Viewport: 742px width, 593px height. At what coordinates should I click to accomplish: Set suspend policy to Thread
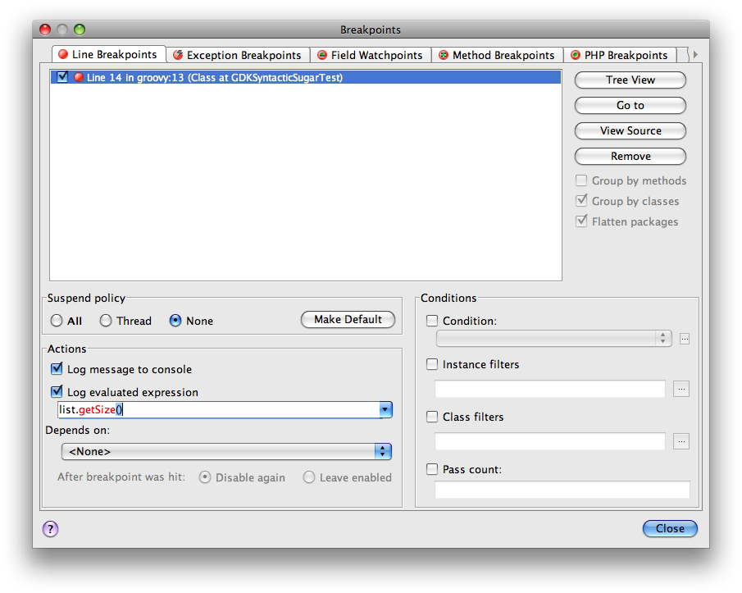click(106, 321)
